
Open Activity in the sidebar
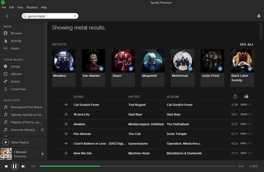pos(16,41)
